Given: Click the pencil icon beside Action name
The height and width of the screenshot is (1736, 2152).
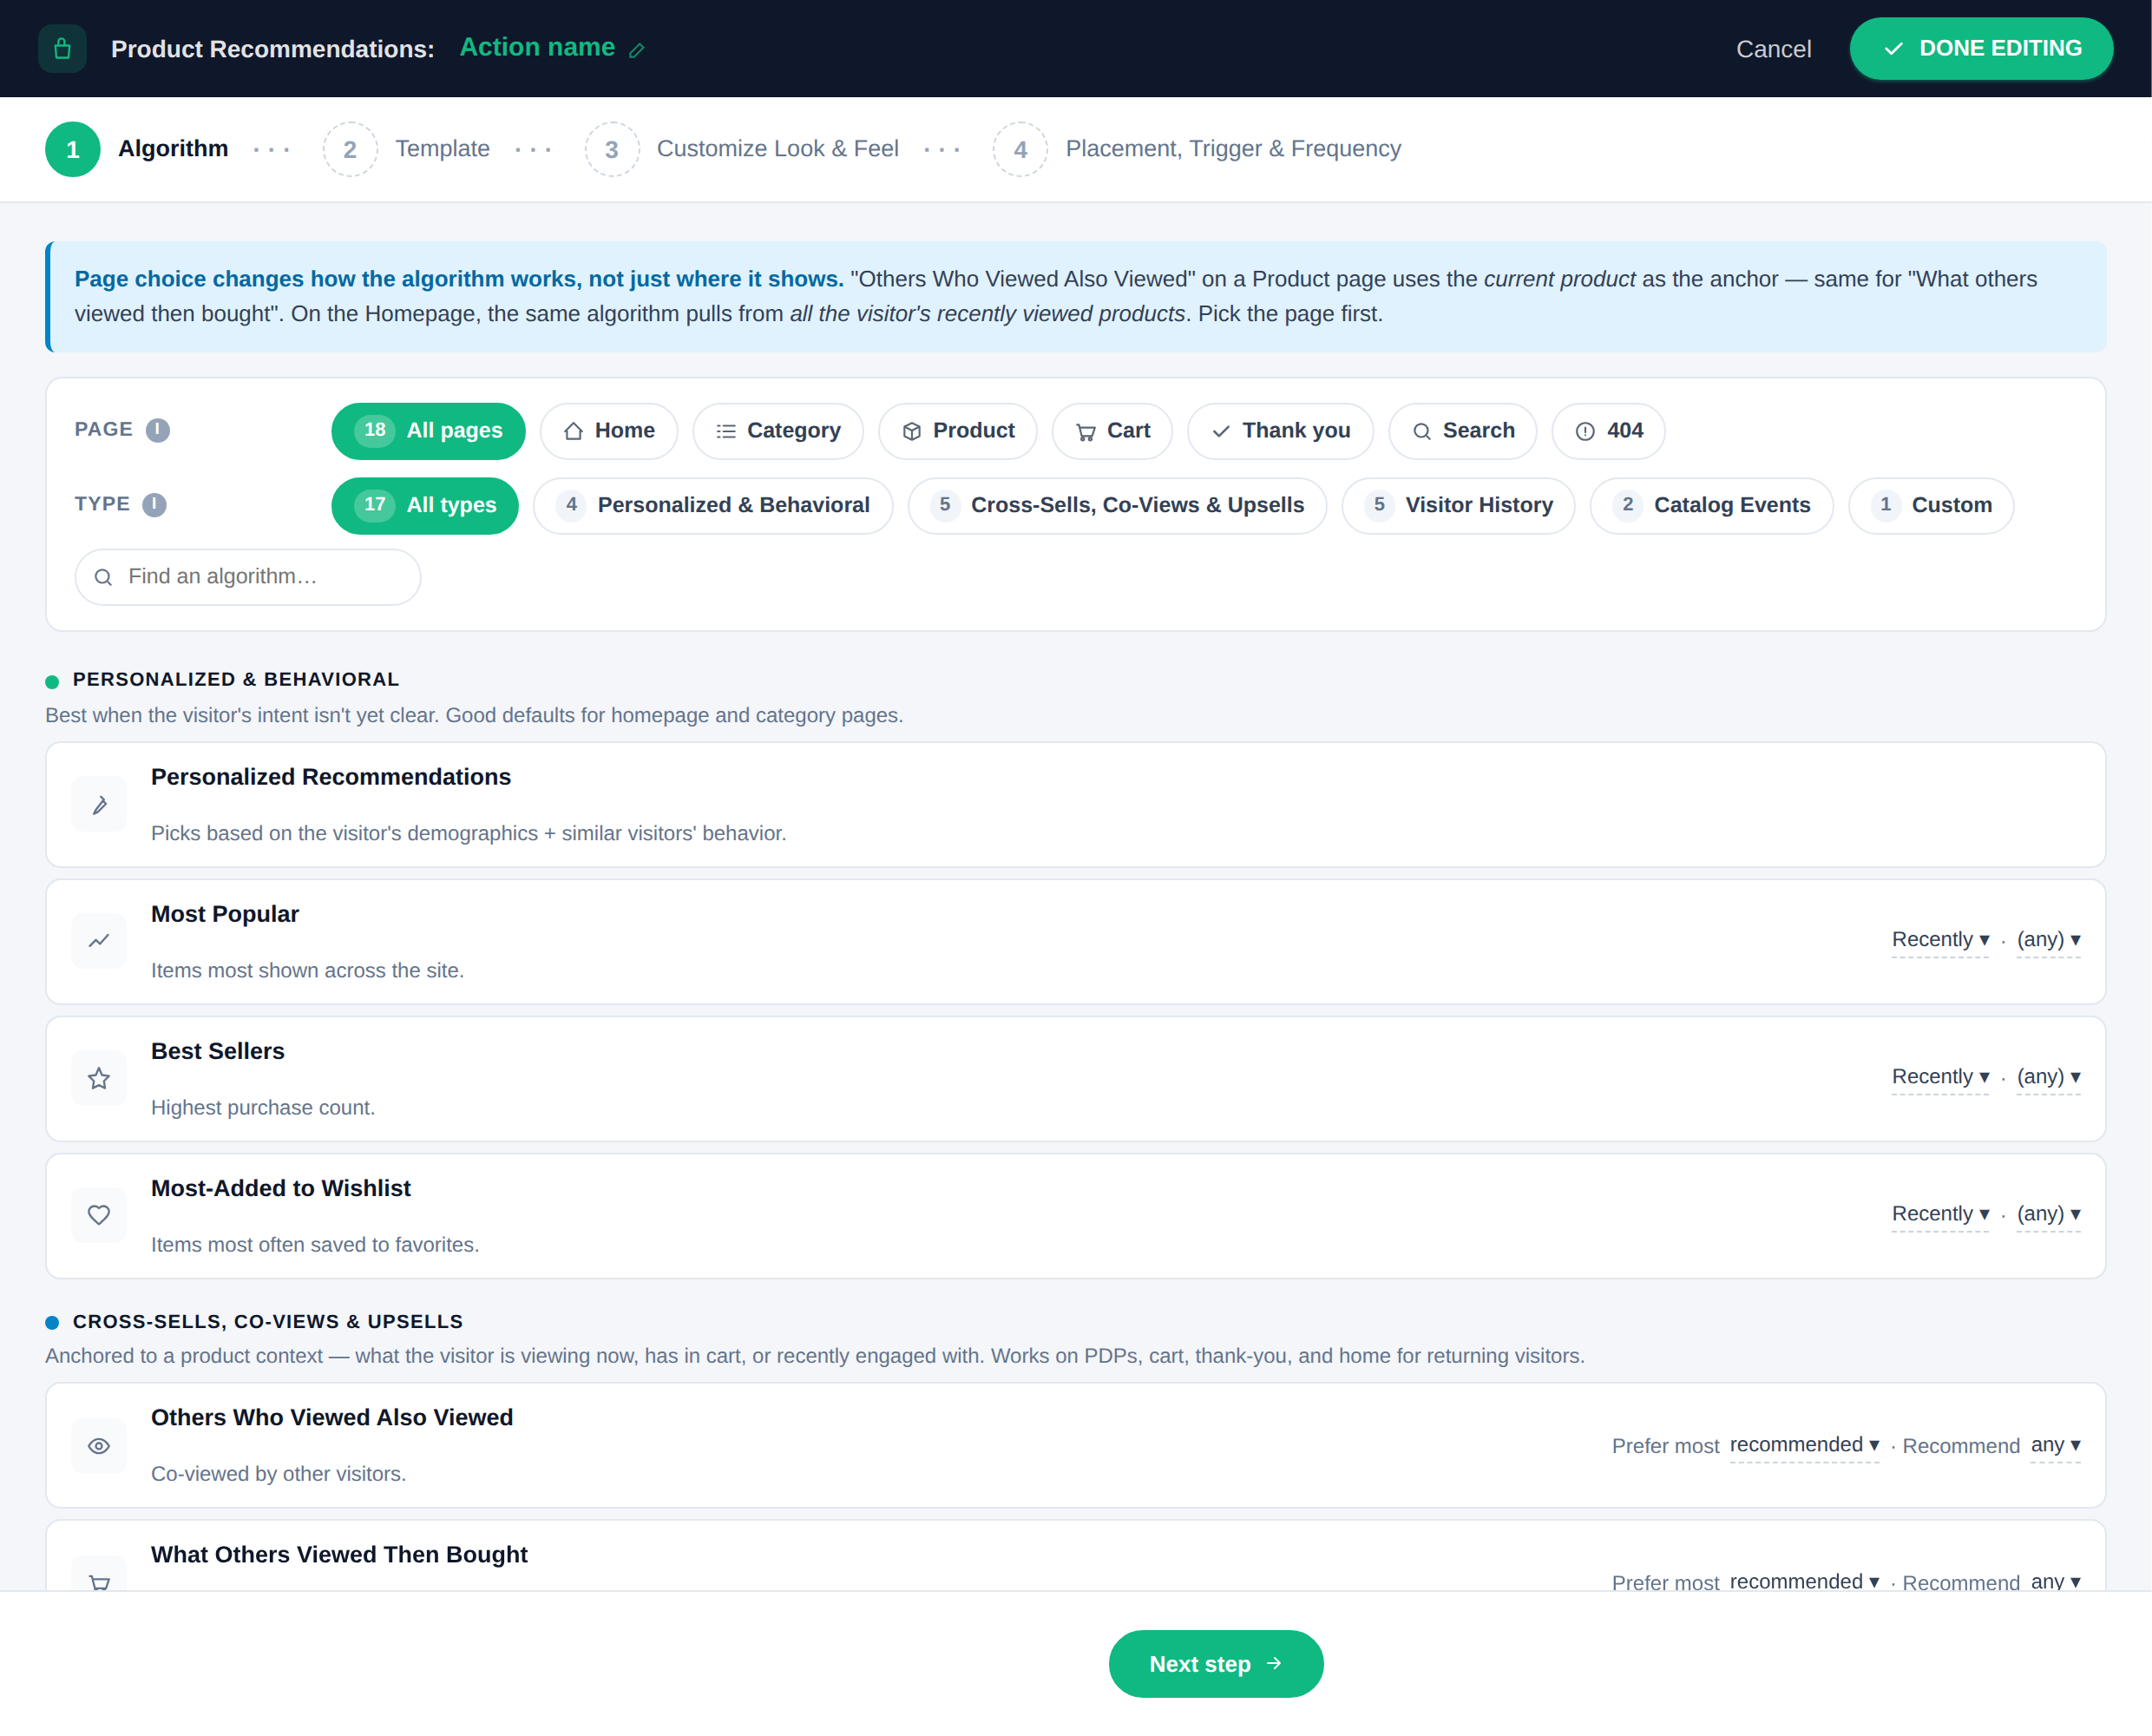Looking at the screenshot, I should click(637, 50).
